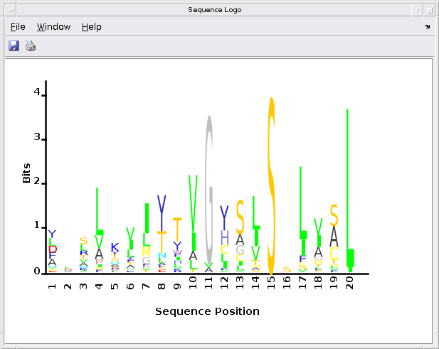This screenshot has width=439, height=349.
Task: Click the green V at position 10
Action: [194, 204]
